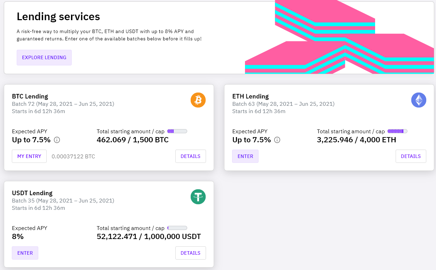Viewport: 436px width, 270px height.
Task: View Details of the ETH Lending batch
Action: 411,156
